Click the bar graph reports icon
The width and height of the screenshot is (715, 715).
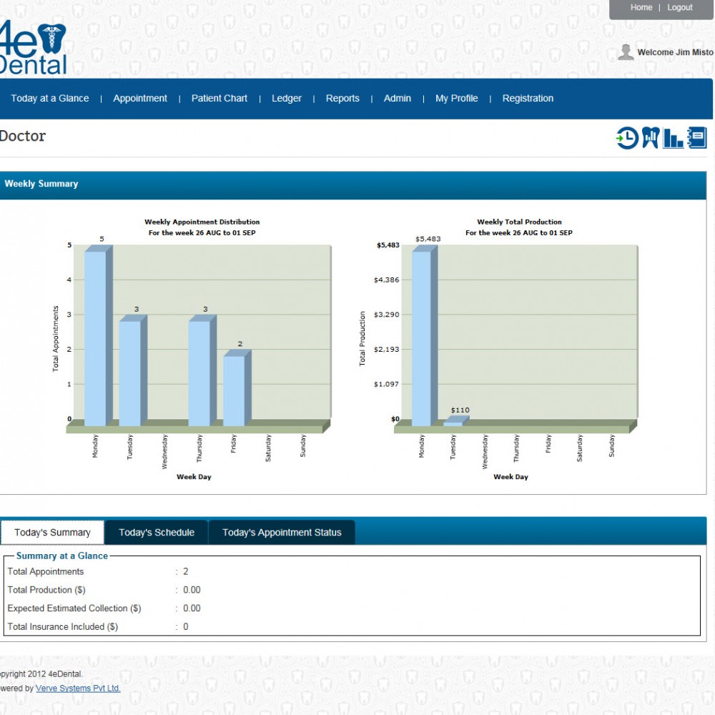pyautogui.click(x=673, y=138)
